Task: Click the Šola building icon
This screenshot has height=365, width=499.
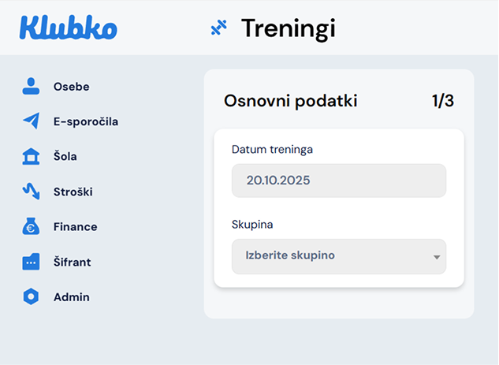Action: tap(31, 156)
